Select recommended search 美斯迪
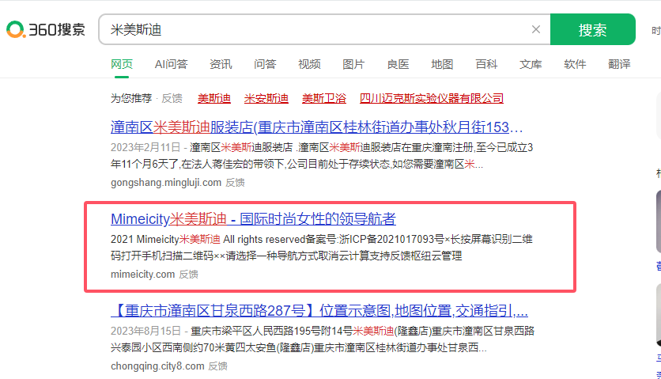 (214, 98)
